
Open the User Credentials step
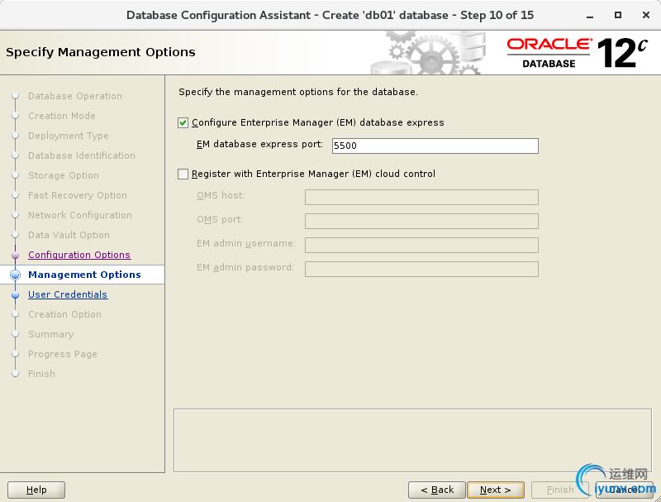point(68,294)
